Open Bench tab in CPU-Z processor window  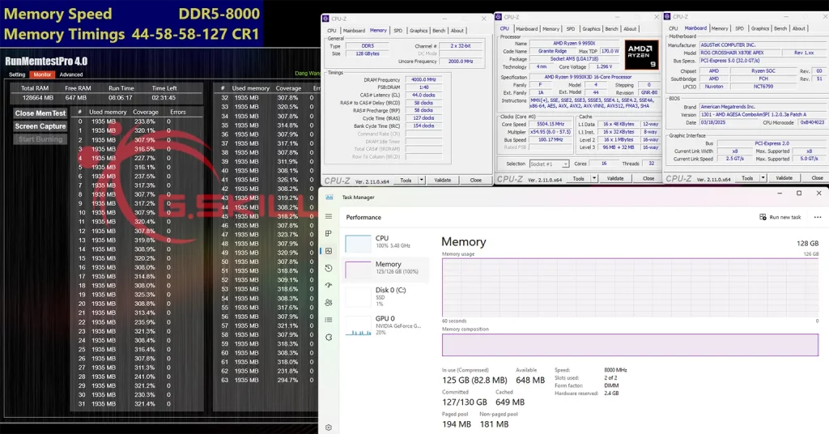coord(612,29)
